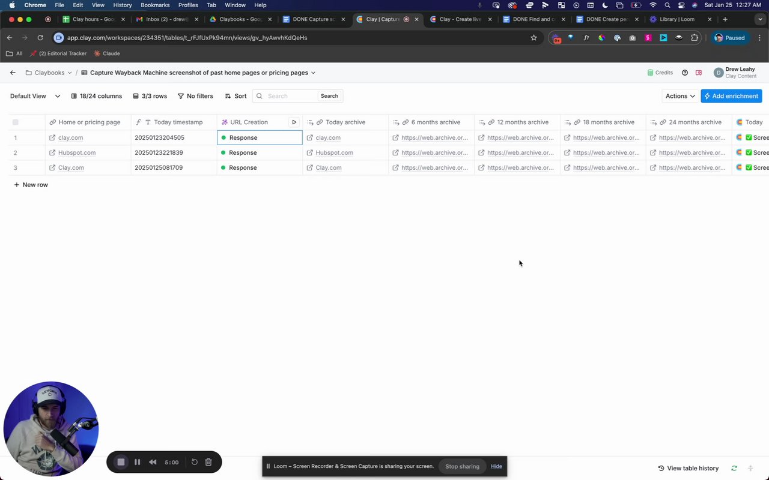The height and width of the screenshot is (480, 769).
Task: Reload the page in Chrome
Action: pyautogui.click(x=40, y=38)
